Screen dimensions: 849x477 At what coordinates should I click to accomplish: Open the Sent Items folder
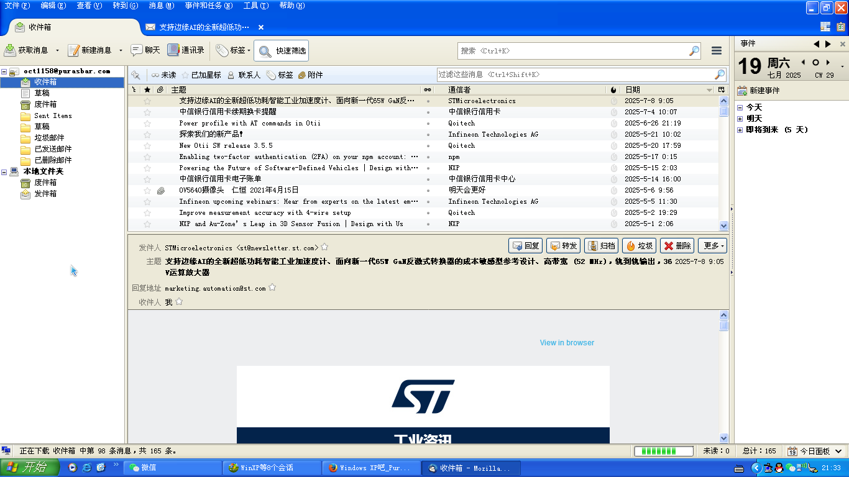click(53, 116)
